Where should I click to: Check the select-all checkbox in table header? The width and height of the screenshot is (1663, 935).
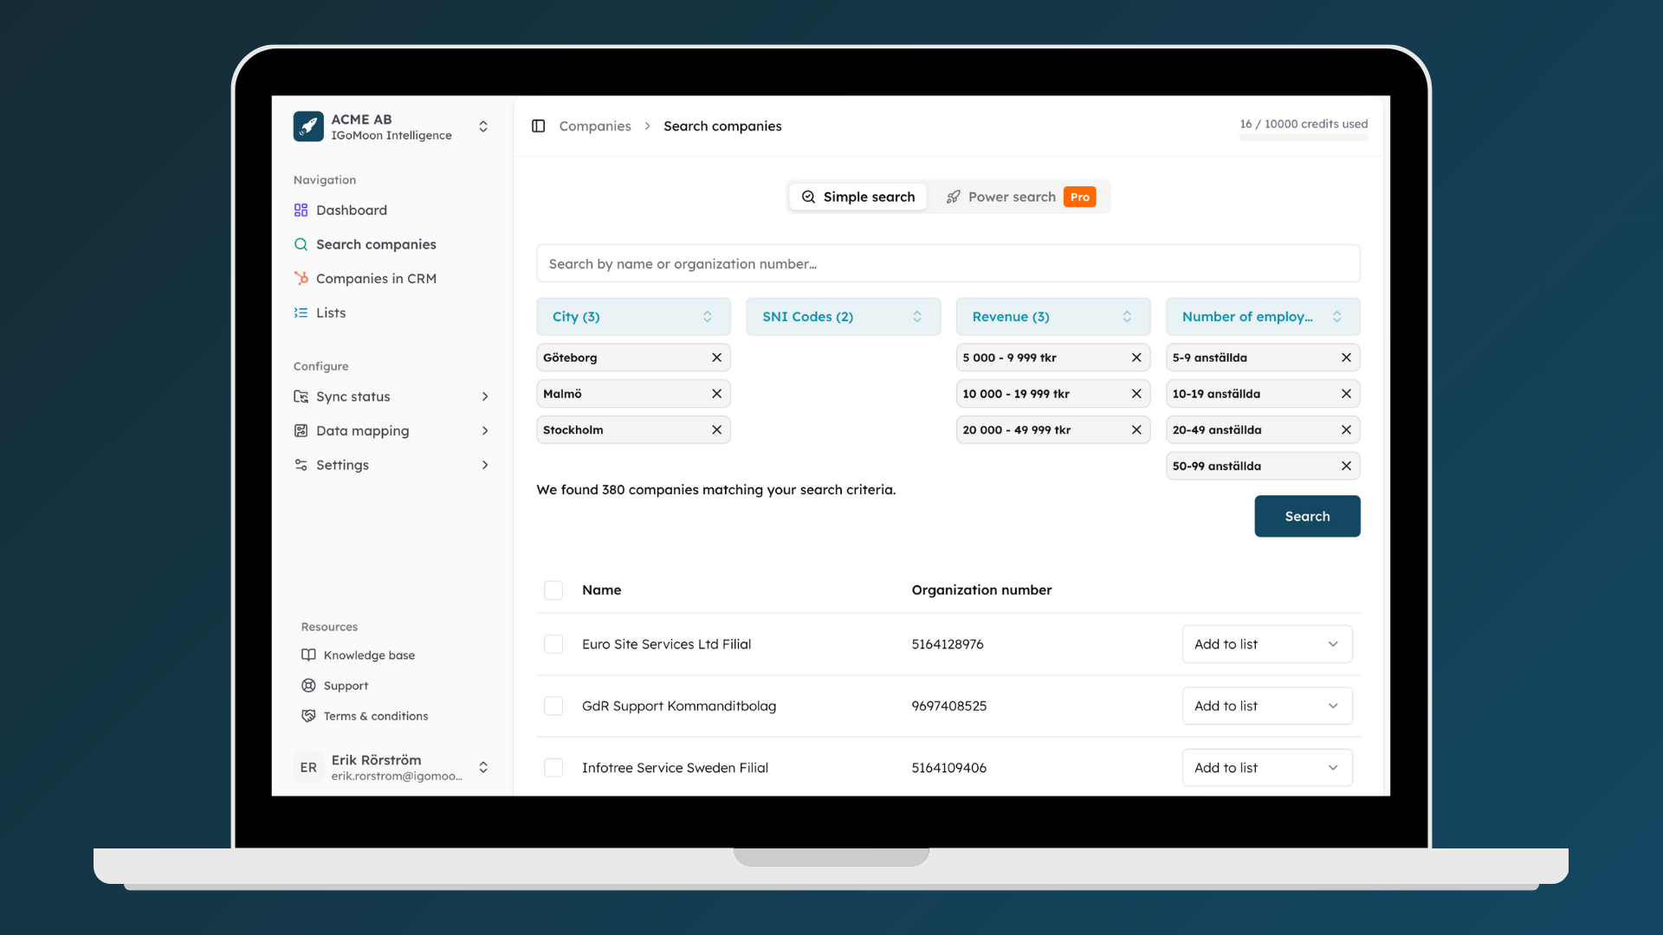click(x=553, y=590)
